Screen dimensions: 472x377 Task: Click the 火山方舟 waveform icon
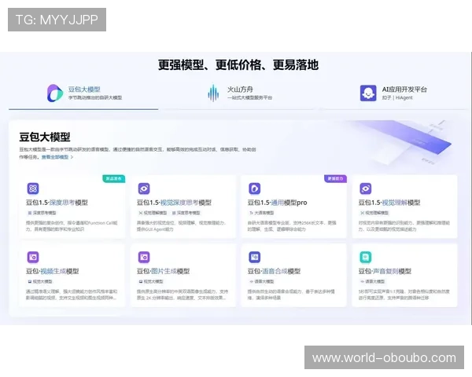click(x=213, y=93)
